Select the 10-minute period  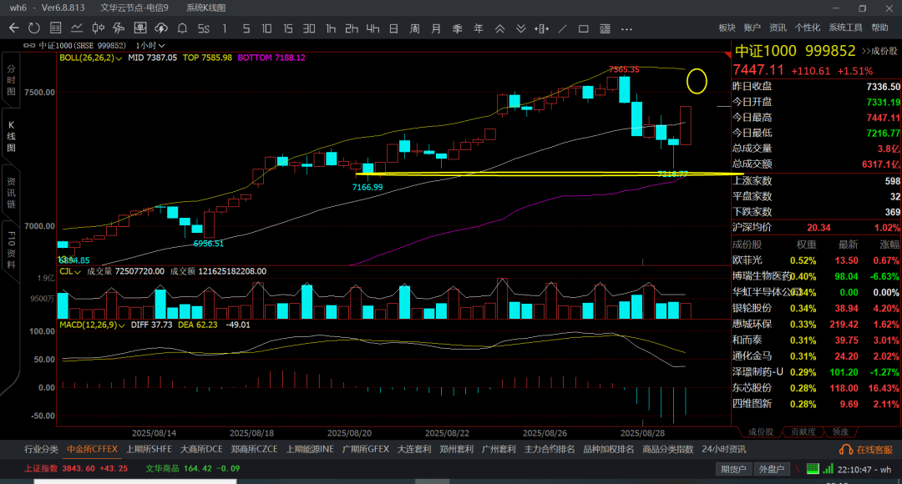tap(266, 28)
